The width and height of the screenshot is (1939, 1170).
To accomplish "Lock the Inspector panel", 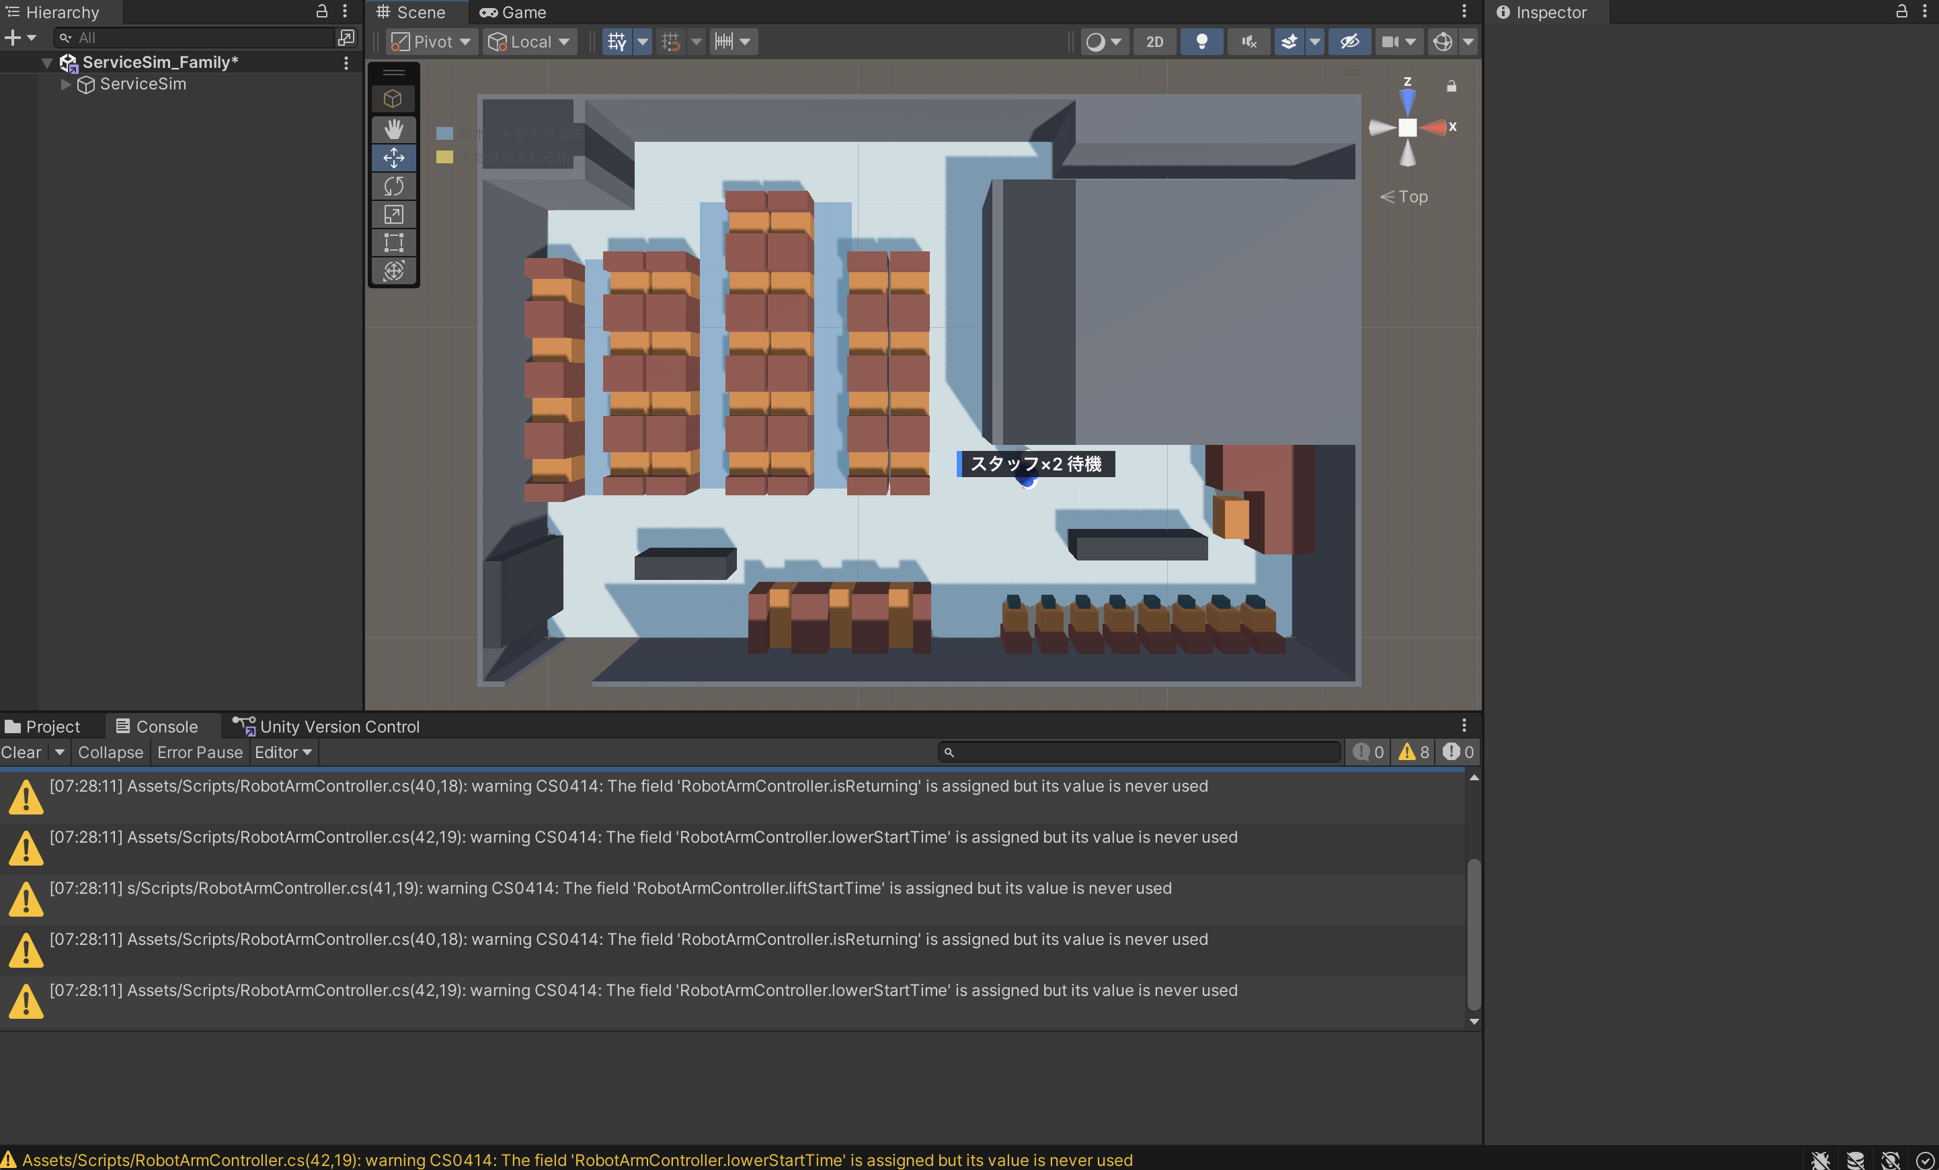I will tap(1901, 11).
